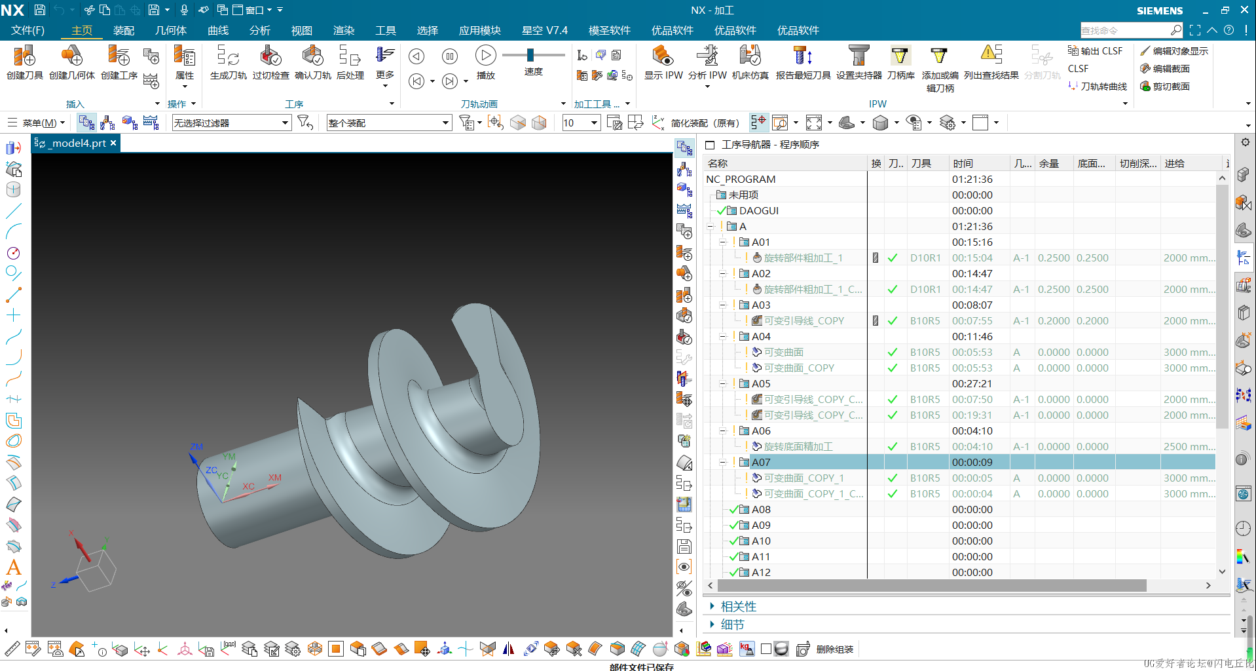Pause the tool path animation
1256x671 pixels.
point(450,56)
